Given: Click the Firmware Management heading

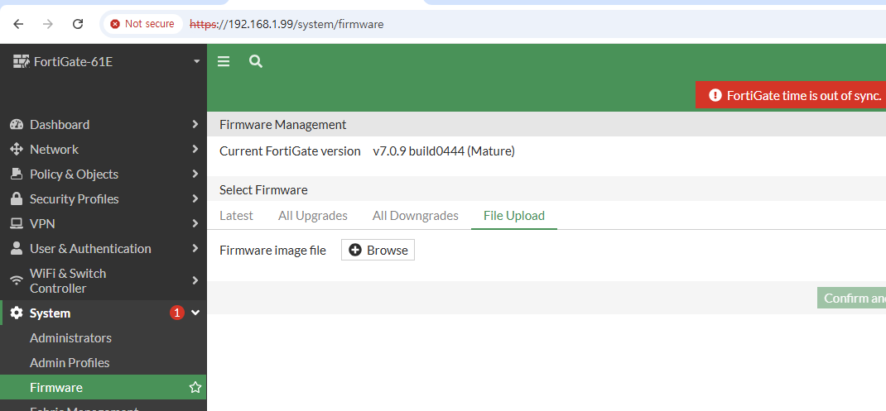Looking at the screenshot, I should (283, 125).
